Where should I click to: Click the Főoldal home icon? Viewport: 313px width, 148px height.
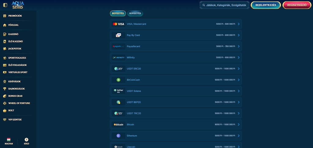(5, 25)
